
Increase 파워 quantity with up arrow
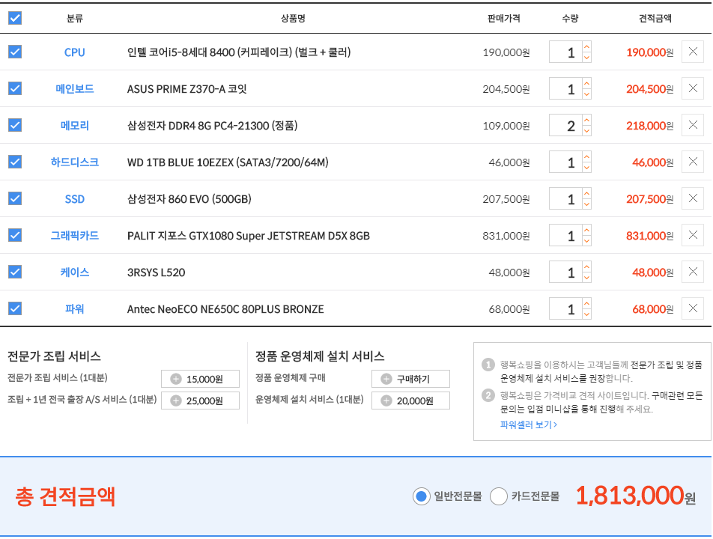pyautogui.click(x=586, y=304)
